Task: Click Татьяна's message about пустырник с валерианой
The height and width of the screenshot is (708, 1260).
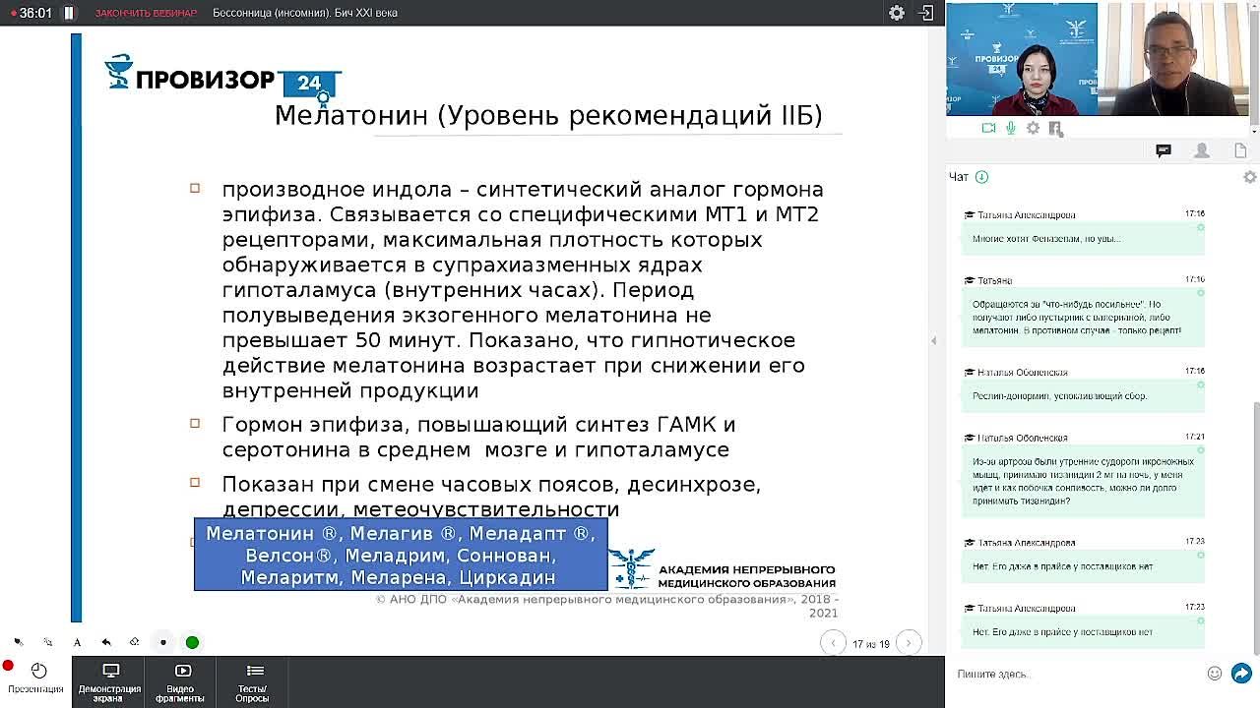Action: [x=1083, y=318]
